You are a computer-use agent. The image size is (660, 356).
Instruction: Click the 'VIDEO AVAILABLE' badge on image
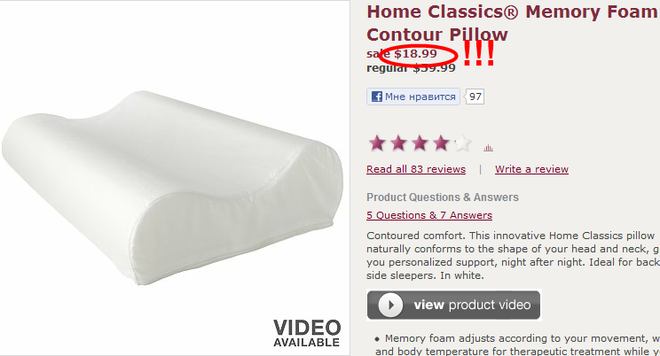point(306,333)
